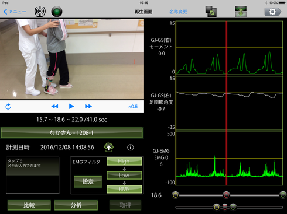Change the ×0.5 playback speed
Screen dimensions: 287x214
coord(133,107)
